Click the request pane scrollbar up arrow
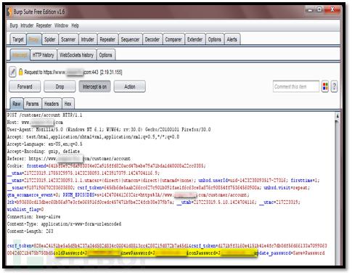This screenshot has width=352, height=275. pyautogui.click(x=337, y=116)
